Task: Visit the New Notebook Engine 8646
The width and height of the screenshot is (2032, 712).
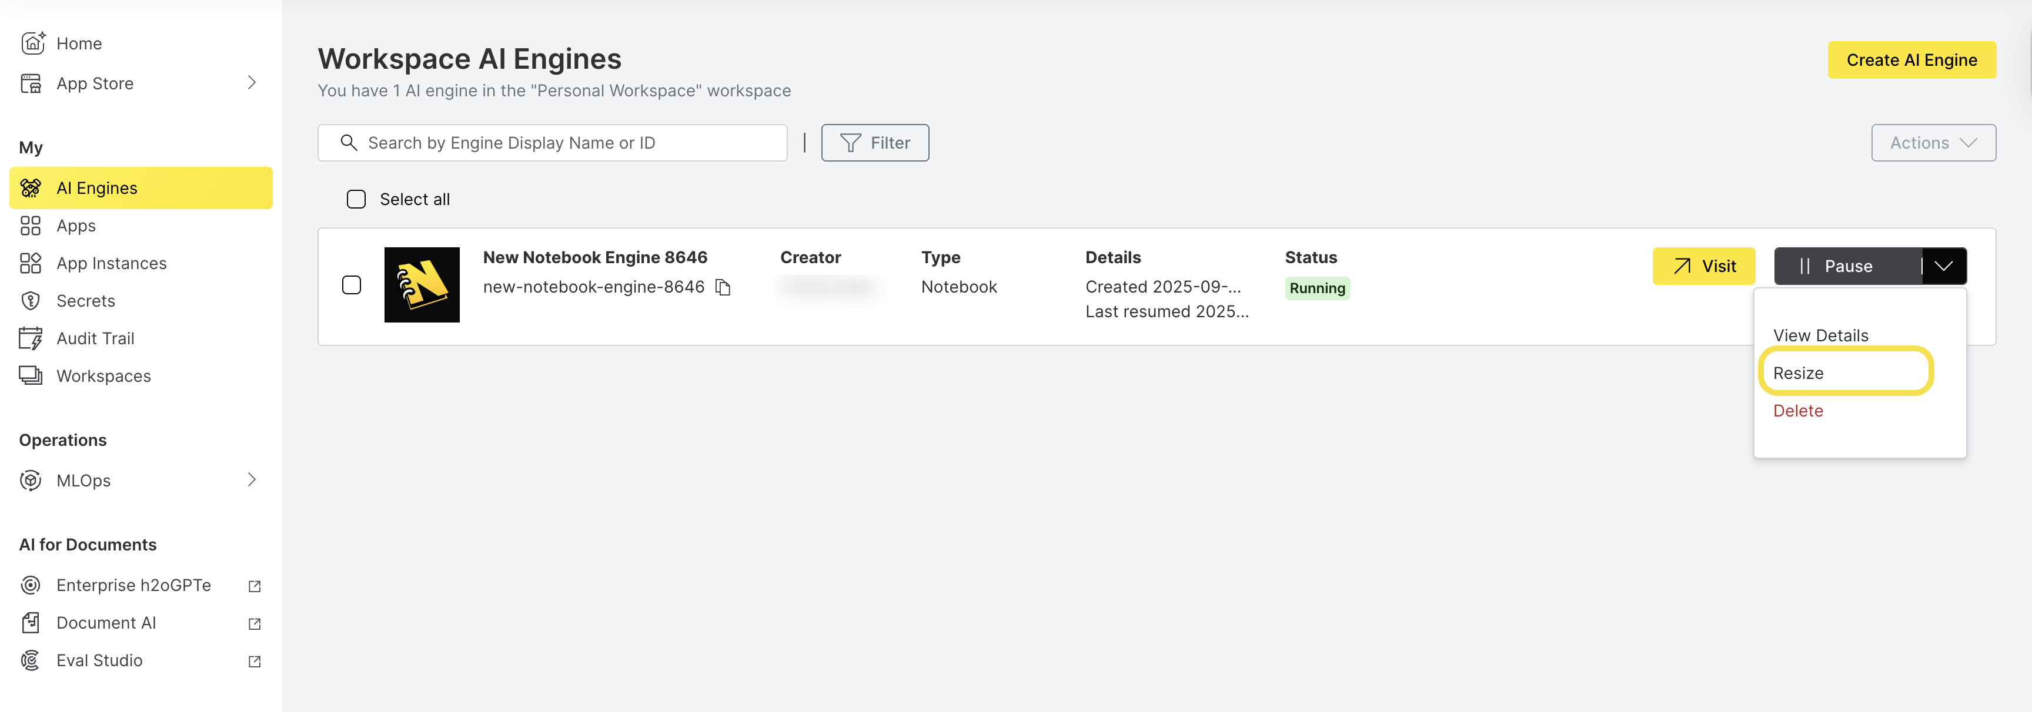Action: click(x=1704, y=266)
